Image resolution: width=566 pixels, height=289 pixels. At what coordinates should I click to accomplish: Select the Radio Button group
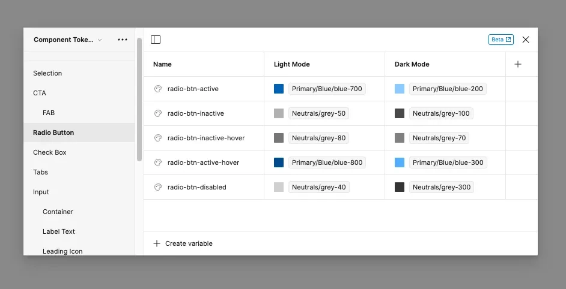point(79,133)
